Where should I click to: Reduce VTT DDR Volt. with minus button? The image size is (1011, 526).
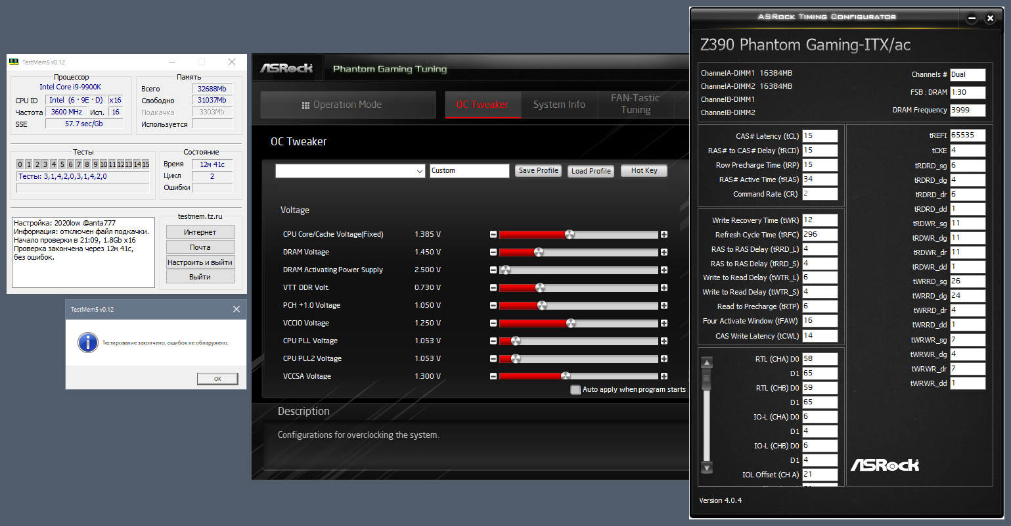[x=493, y=288]
